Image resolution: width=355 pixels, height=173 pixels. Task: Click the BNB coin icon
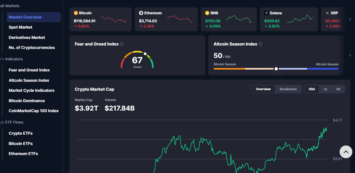coord(207,13)
